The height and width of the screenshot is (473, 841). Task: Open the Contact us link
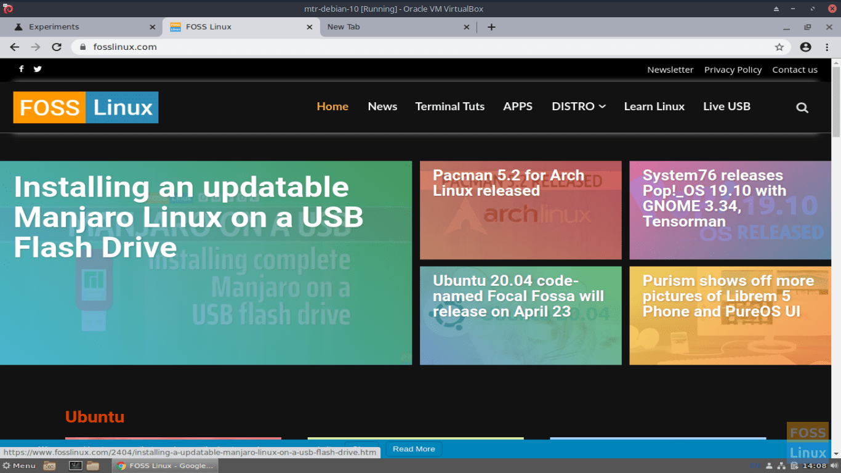795,70
